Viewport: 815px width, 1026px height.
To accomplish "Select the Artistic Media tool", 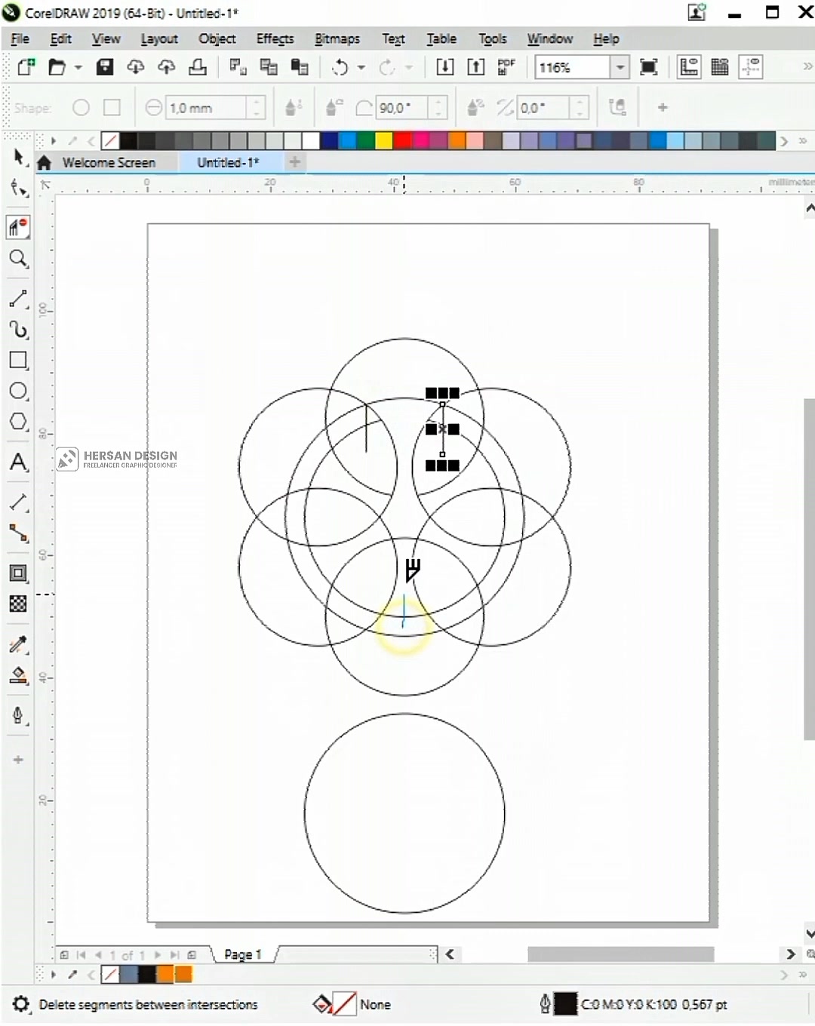I will [x=18, y=330].
